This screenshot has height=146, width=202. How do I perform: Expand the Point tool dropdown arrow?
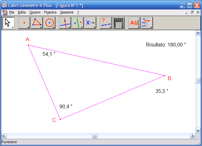(28, 27)
